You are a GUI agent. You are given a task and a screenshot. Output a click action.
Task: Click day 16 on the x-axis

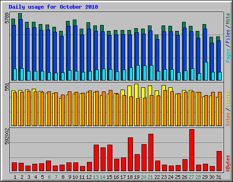click(116, 177)
